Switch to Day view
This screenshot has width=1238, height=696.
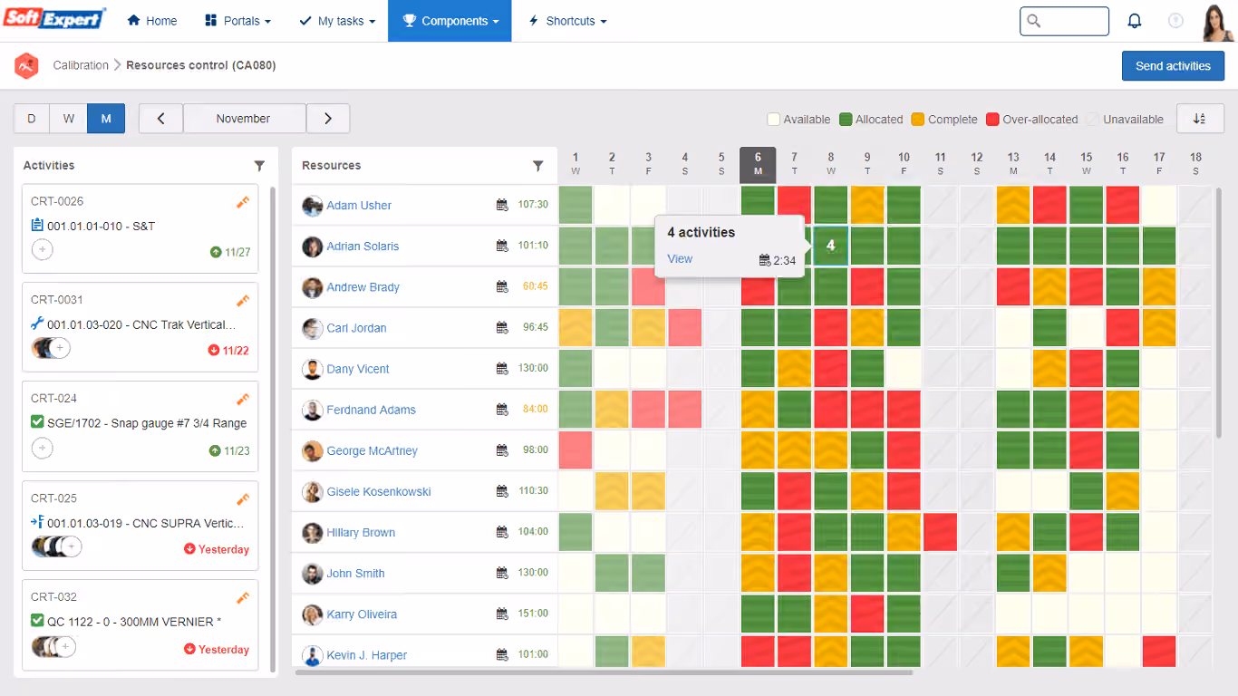pos(32,119)
